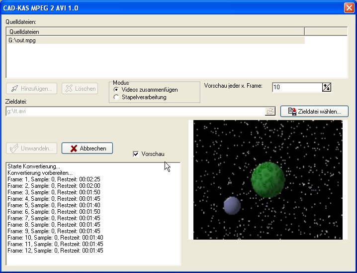Click the Quelldateien column header
The image size is (357, 273).
pyautogui.click(x=155, y=32)
